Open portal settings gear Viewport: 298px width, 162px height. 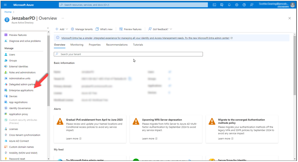pyautogui.click(x=237, y=5)
